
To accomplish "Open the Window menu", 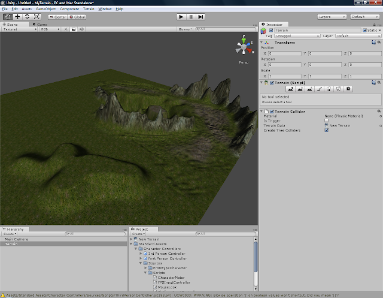I will pyautogui.click(x=105, y=9).
